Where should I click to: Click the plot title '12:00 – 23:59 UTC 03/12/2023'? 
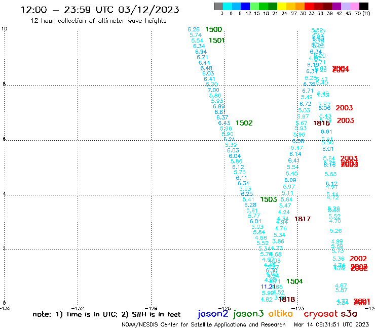(100, 10)
